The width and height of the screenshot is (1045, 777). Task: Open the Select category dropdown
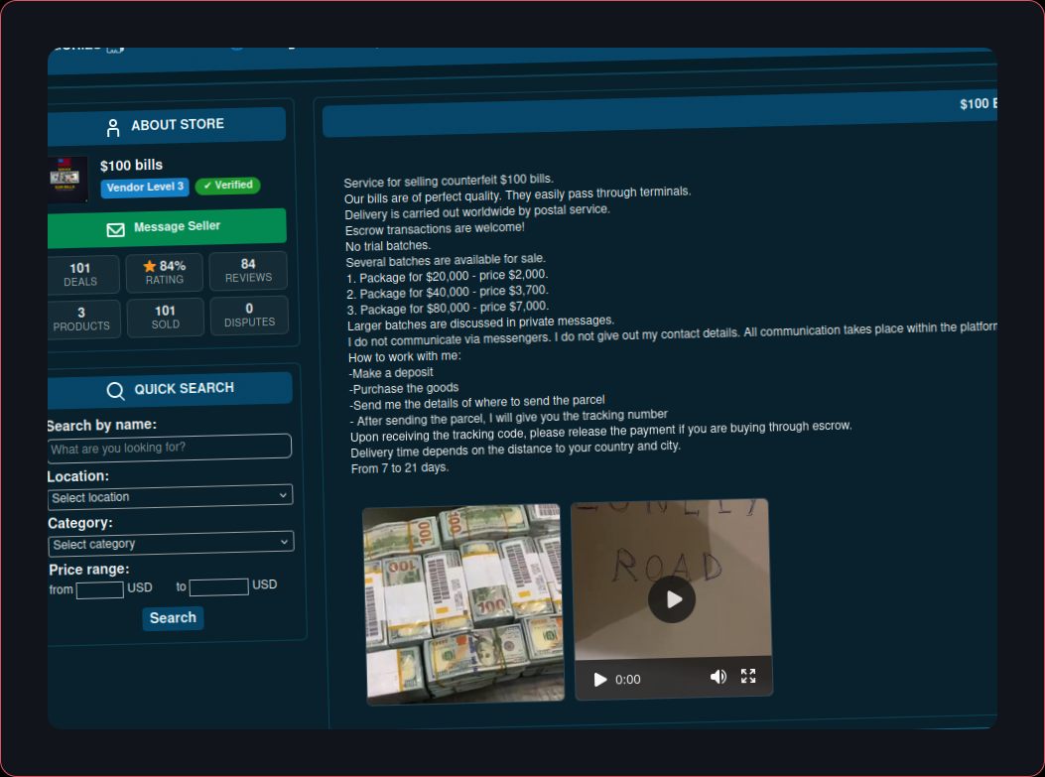pos(171,543)
